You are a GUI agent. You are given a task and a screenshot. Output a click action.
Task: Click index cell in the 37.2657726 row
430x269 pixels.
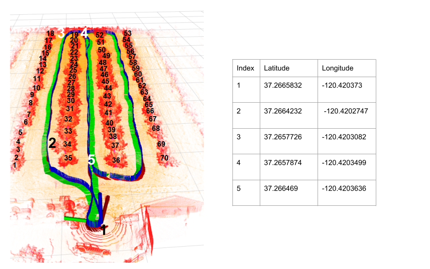pos(246,141)
